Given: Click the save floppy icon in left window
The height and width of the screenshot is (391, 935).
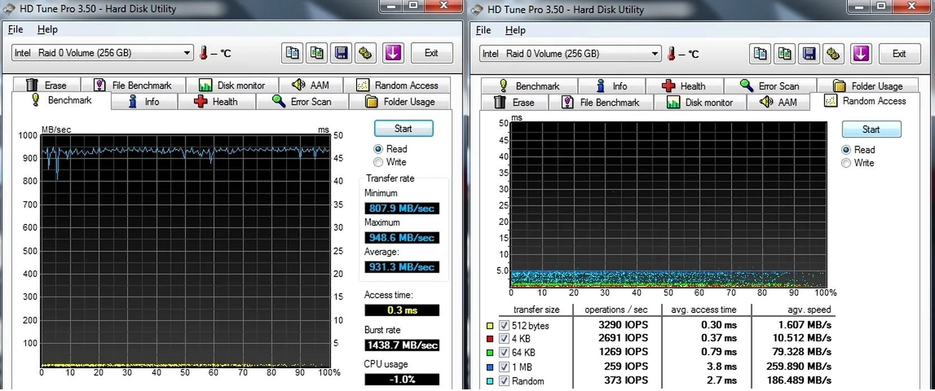Looking at the screenshot, I should (341, 53).
